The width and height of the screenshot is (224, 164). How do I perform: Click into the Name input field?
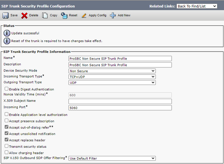tap(120, 59)
